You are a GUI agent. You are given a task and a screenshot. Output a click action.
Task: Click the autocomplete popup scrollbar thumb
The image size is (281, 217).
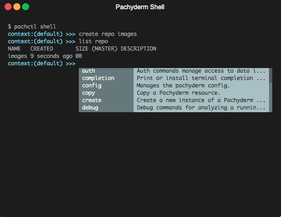[x=270, y=75]
